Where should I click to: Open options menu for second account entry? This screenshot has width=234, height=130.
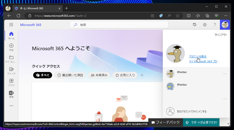pyautogui.click(x=225, y=99)
